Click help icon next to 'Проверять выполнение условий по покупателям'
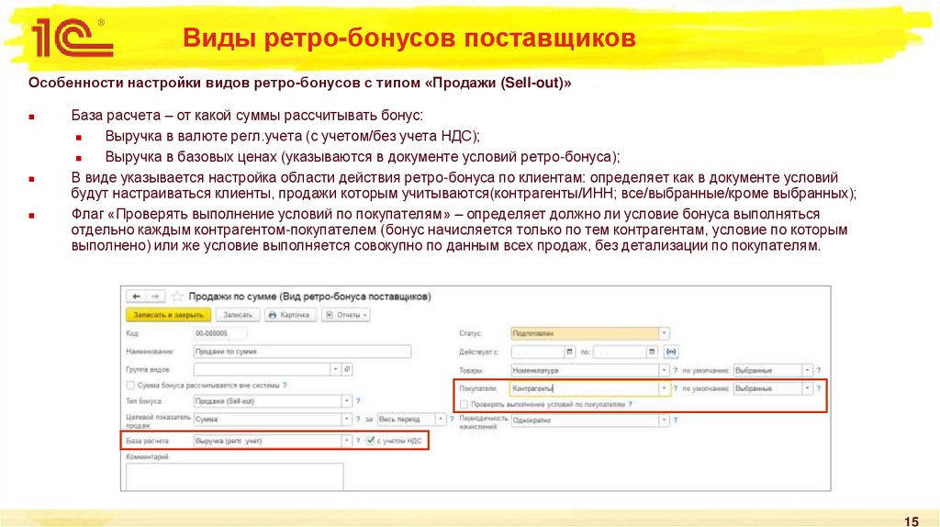This screenshot has height=527, width=940. (x=630, y=404)
